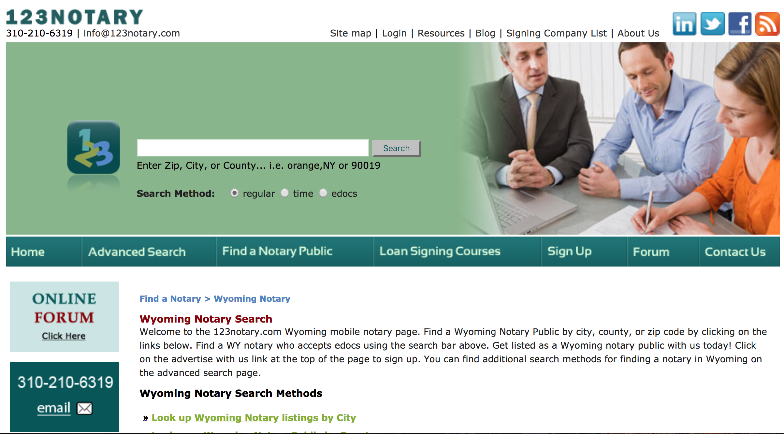The image size is (784, 434).
Task: Click the Find a Notary breadcrumb
Action: tap(170, 299)
